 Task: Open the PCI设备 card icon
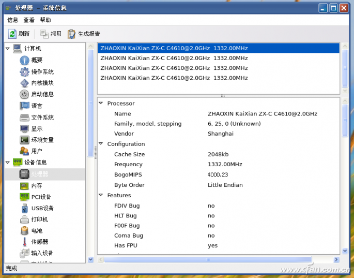(24, 197)
